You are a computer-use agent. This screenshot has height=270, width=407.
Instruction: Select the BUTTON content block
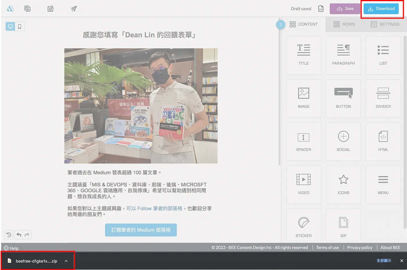click(x=343, y=98)
